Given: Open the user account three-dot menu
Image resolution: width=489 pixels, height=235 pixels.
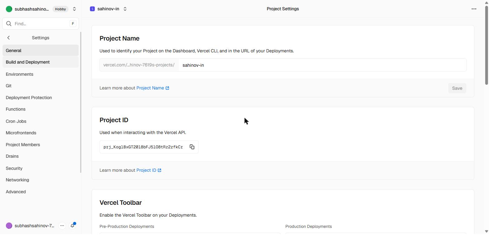Looking at the screenshot, I should pos(62,226).
